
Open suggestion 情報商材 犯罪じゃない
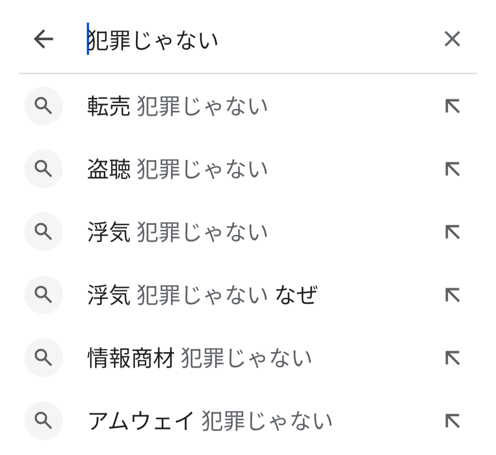tap(199, 358)
